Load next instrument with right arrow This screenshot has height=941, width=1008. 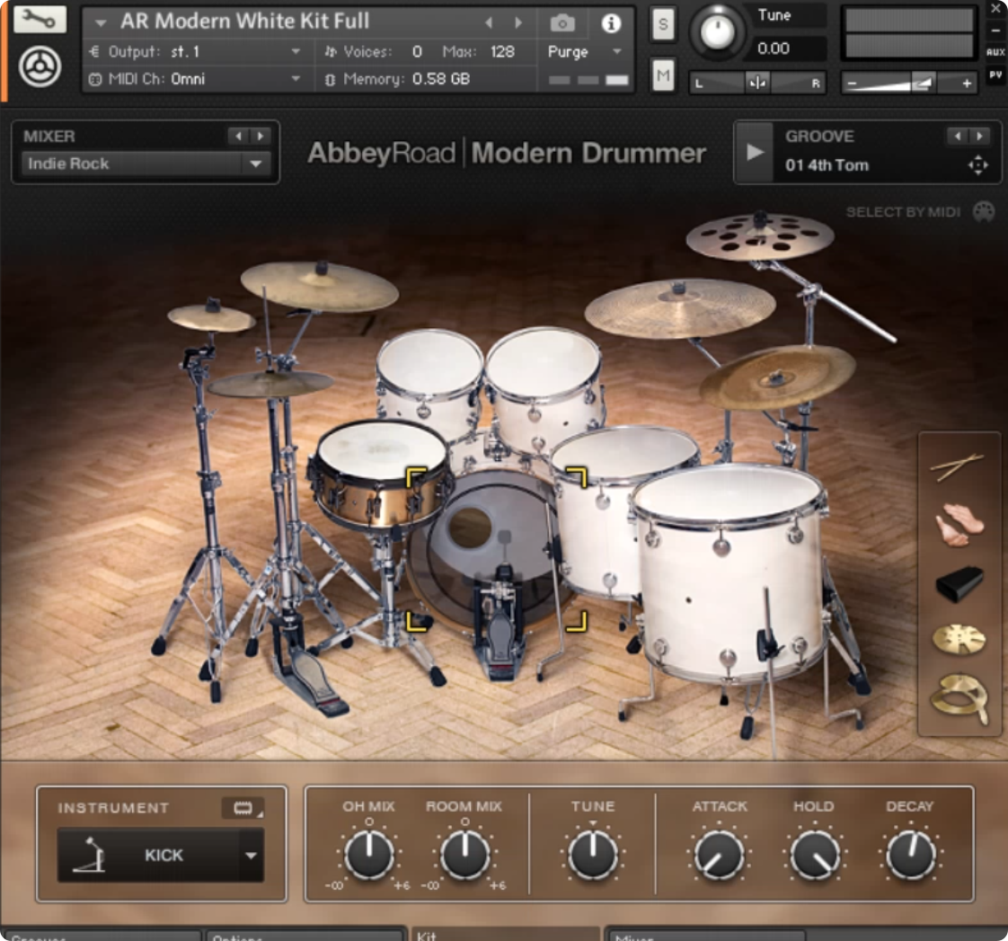coord(518,23)
